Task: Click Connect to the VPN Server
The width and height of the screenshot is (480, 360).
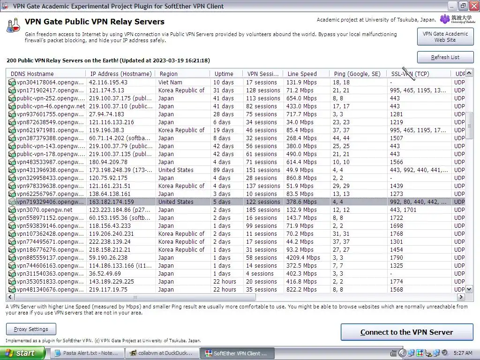Action: [x=407, y=332]
